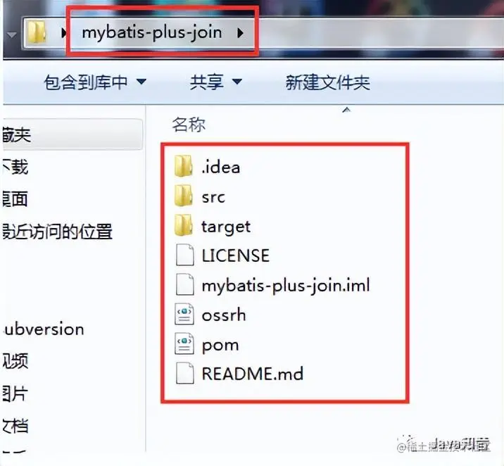Select the src folder icon
The width and height of the screenshot is (504, 466).
184,196
